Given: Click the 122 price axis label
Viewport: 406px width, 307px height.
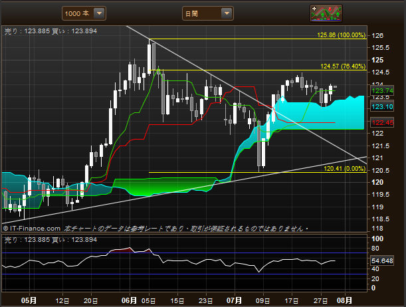Looking at the screenshot, I should coord(377,134).
